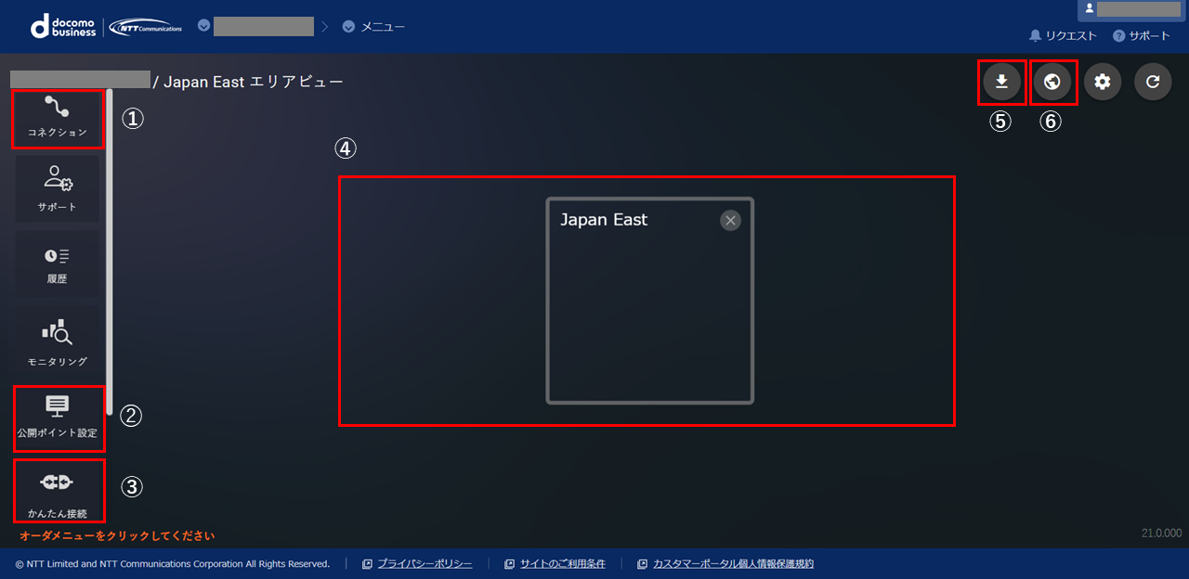Viewport: 1189px width, 579px height.
Task: Refresh the view with reload icon
Action: [x=1153, y=82]
